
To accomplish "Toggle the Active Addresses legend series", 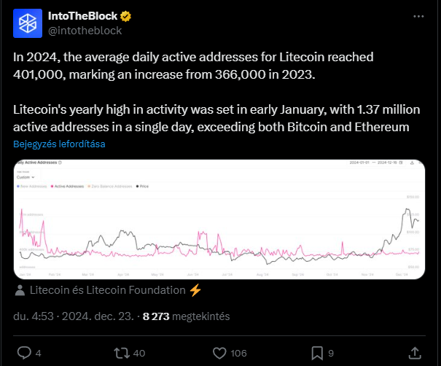I will (67, 186).
